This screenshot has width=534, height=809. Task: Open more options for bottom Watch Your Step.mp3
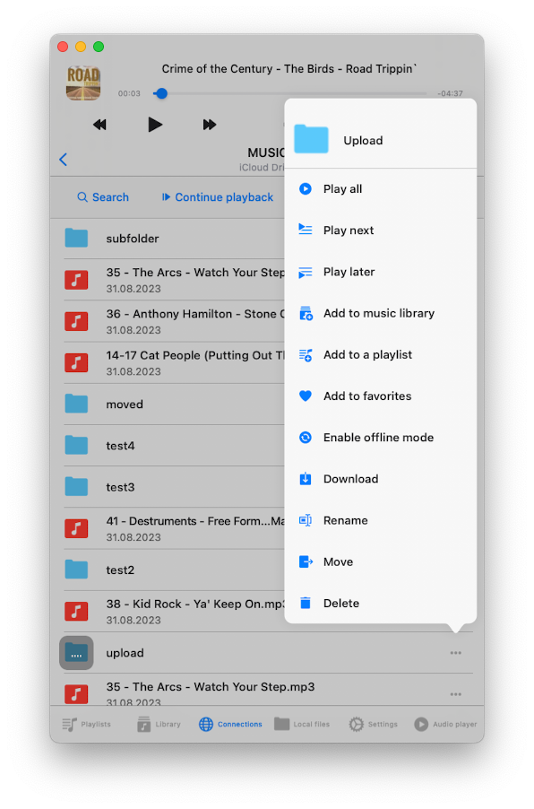pyautogui.click(x=456, y=694)
